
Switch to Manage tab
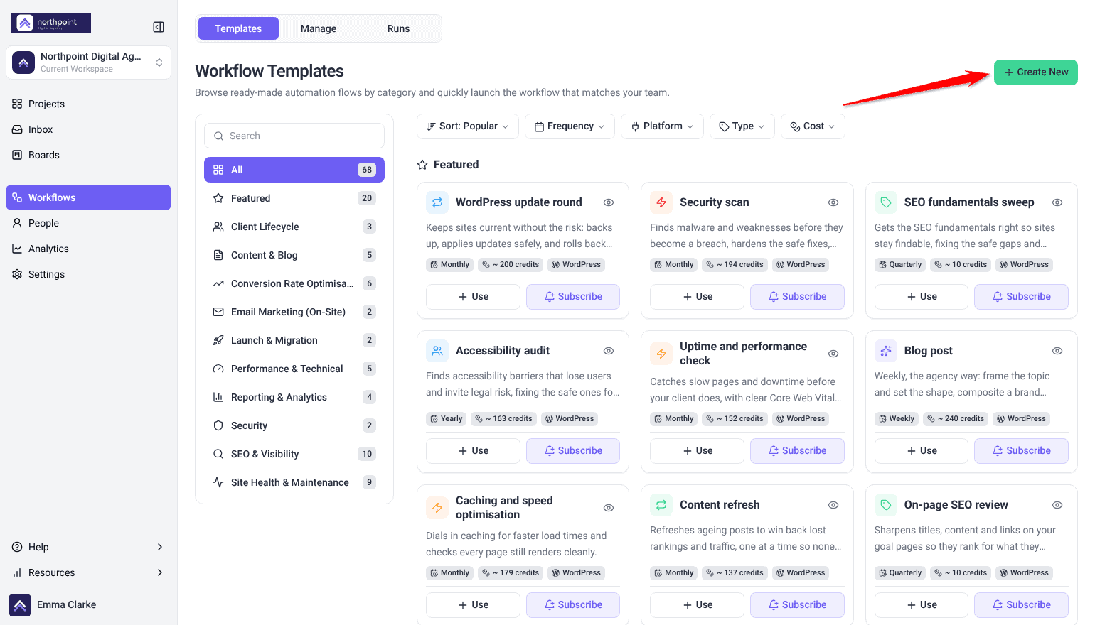pos(319,28)
